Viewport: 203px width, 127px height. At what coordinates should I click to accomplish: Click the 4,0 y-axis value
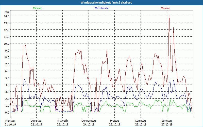point(7,85)
